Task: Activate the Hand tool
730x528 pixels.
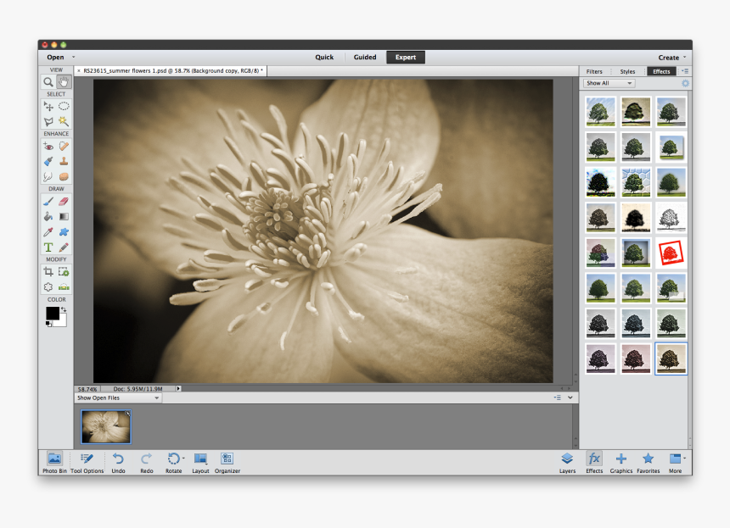Action: coord(63,82)
